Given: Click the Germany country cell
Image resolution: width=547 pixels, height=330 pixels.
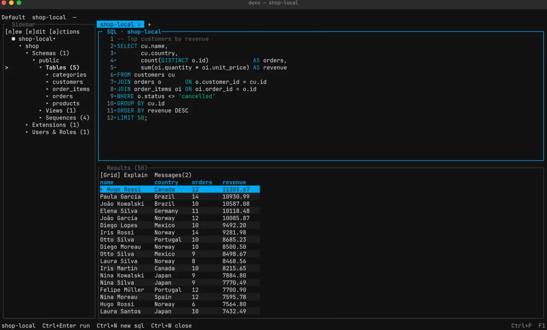Looking at the screenshot, I should (166, 211).
